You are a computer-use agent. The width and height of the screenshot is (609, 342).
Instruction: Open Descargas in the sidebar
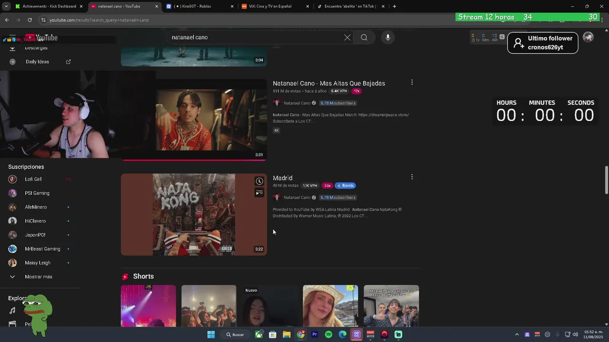point(36,48)
